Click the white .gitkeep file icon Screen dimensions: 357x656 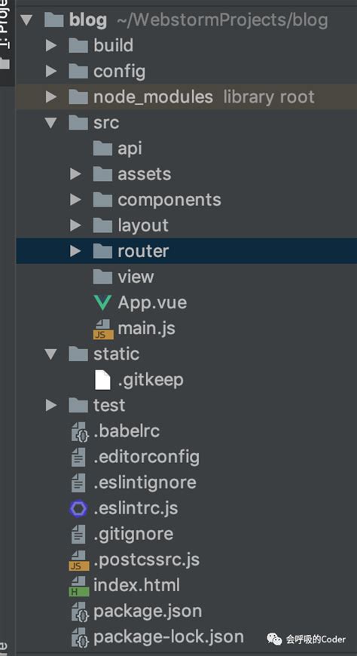(103, 380)
